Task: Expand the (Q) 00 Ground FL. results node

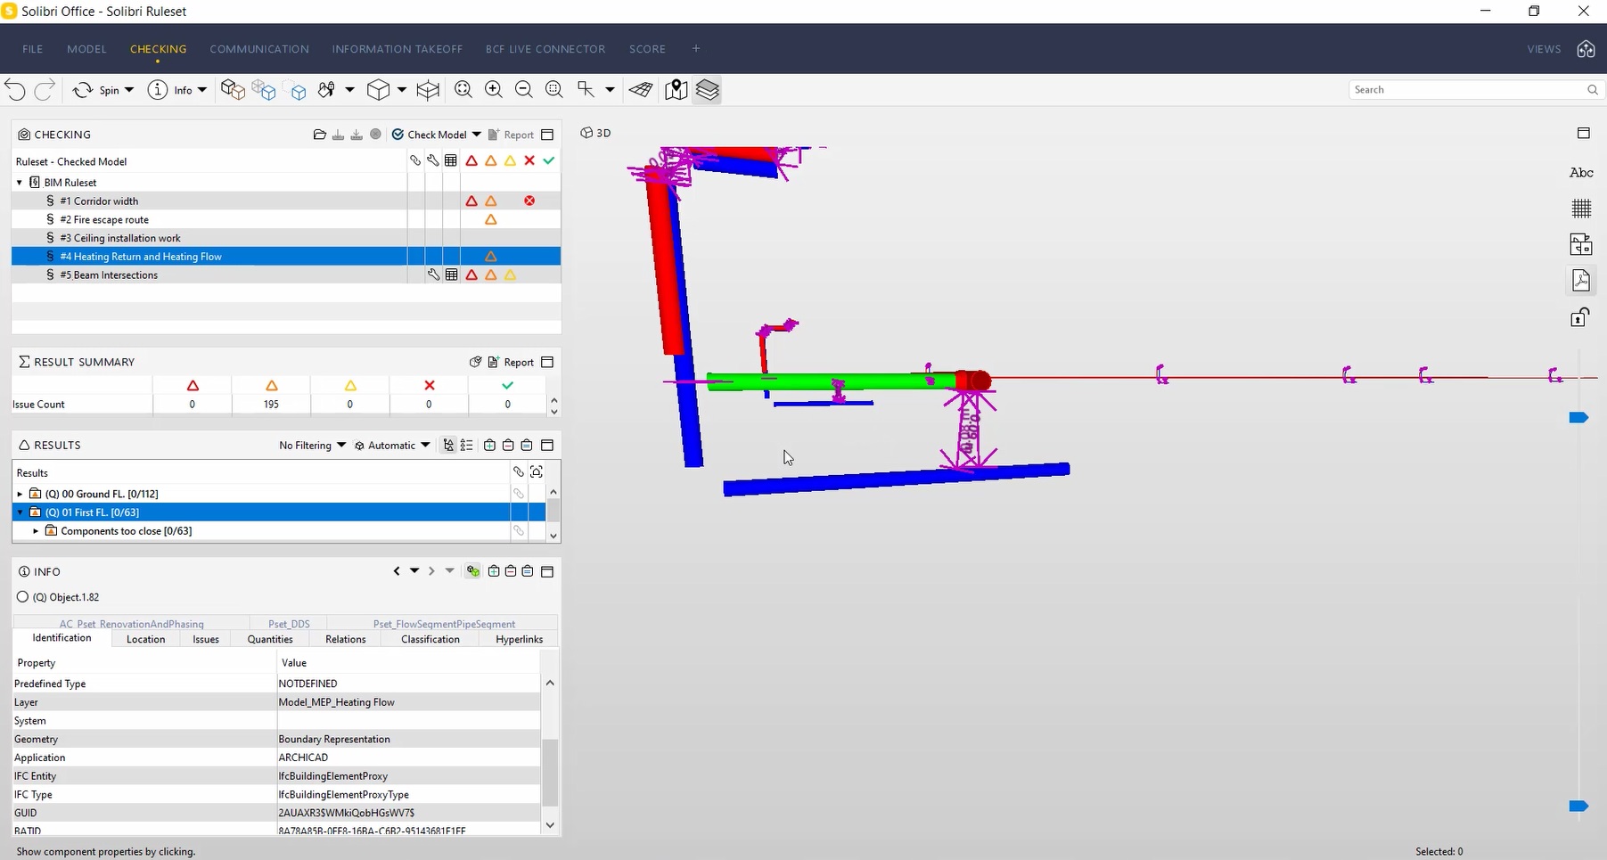Action: 20,494
